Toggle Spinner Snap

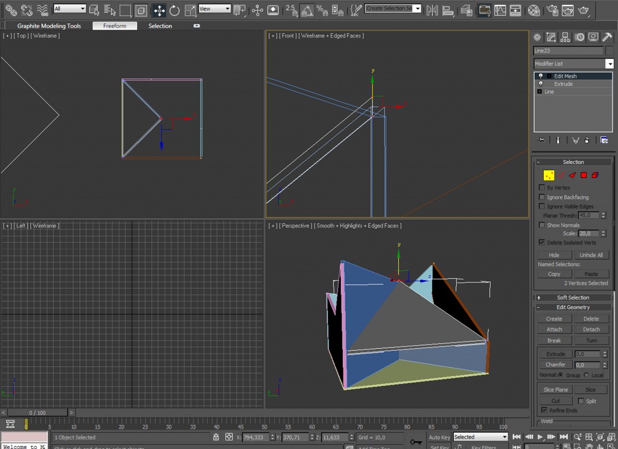337,10
